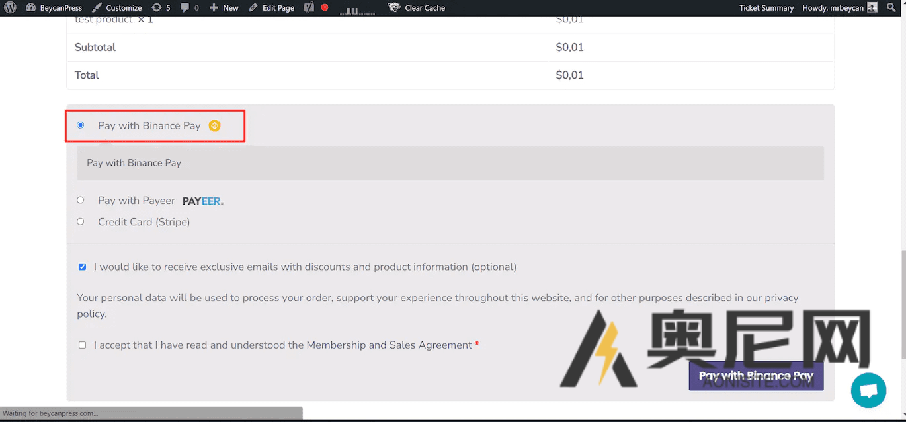Open the comments bubble in admin bar
The width and height of the screenshot is (906, 422).
click(189, 8)
